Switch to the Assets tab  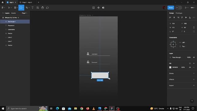[14, 13]
